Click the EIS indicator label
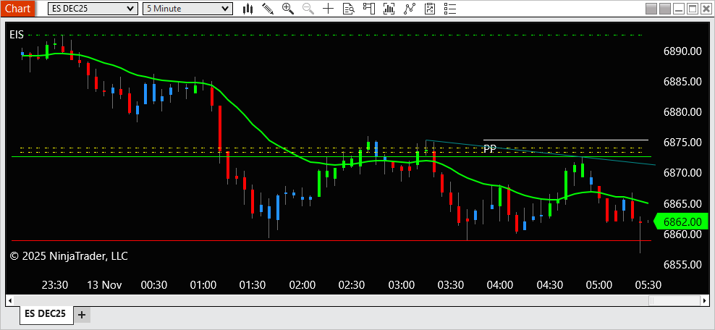This screenshot has height=330, width=715. click(17, 35)
